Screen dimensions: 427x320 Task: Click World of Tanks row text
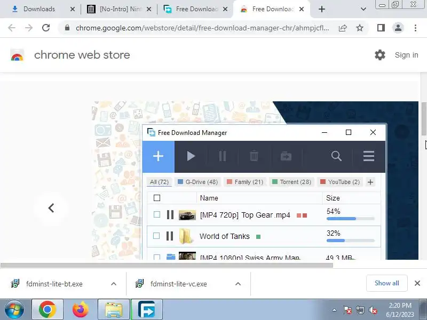(x=224, y=236)
